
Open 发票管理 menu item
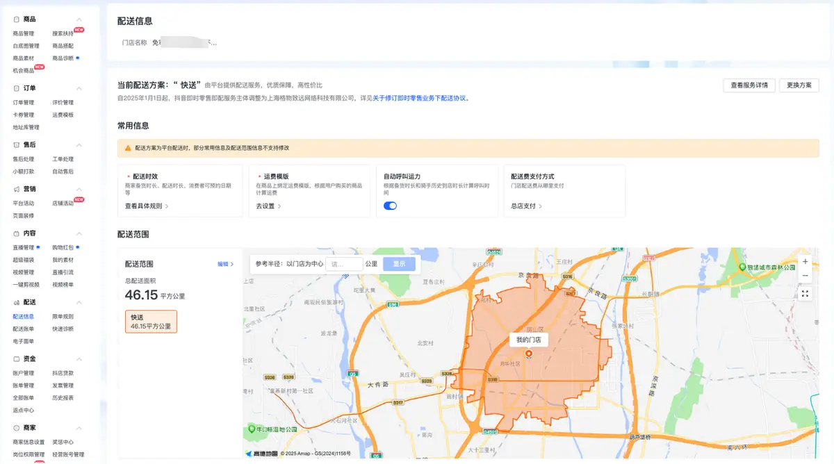coord(63,385)
